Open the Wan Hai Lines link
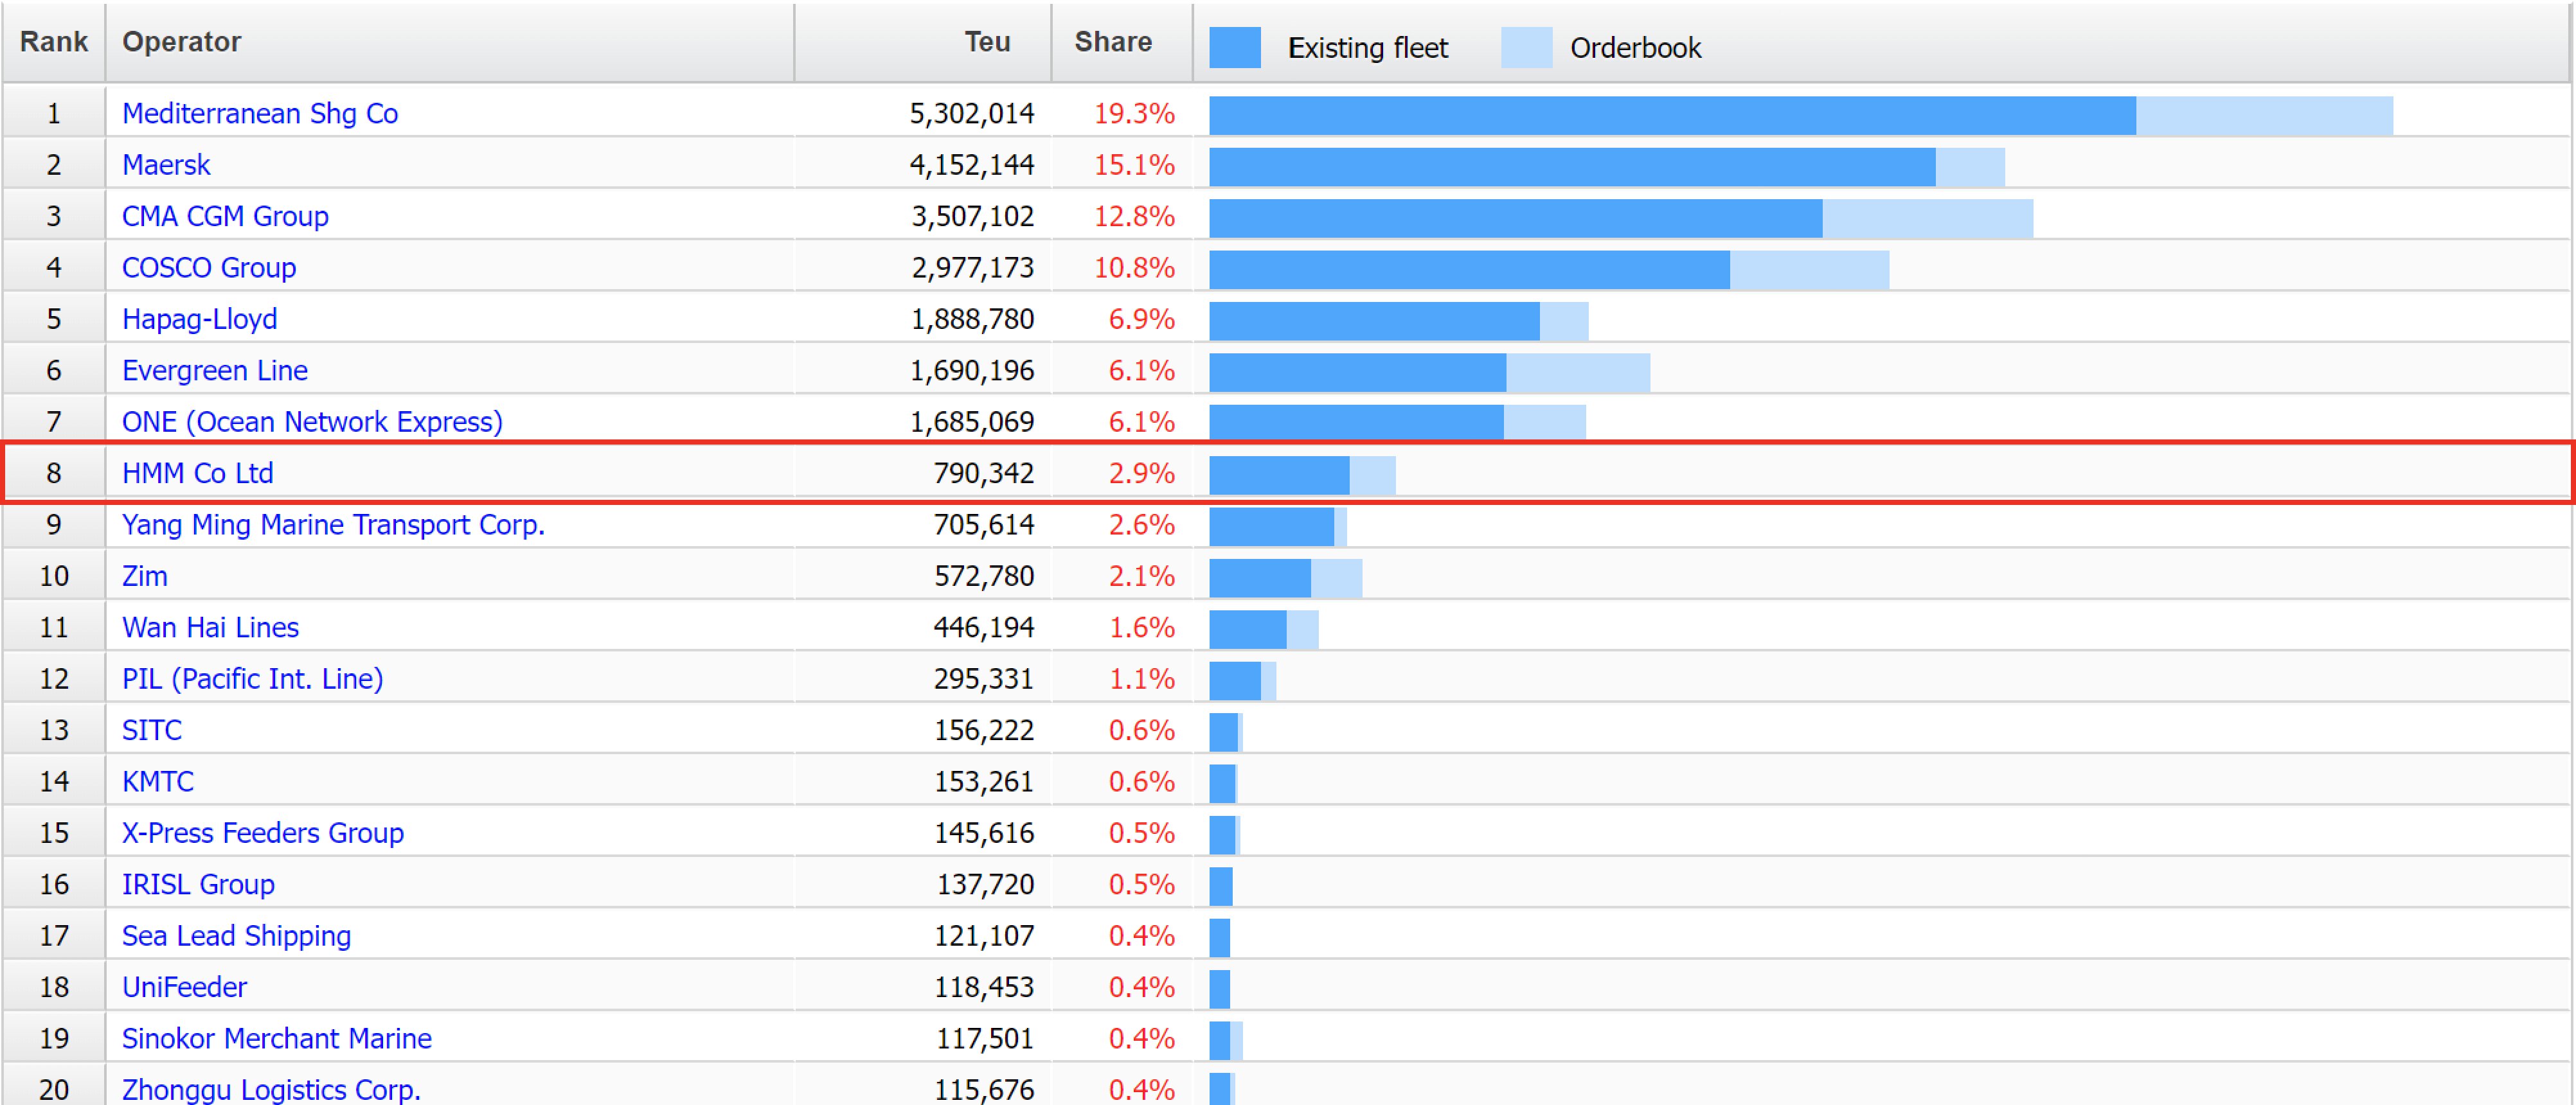2576x1105 pixels. [211, 628]
